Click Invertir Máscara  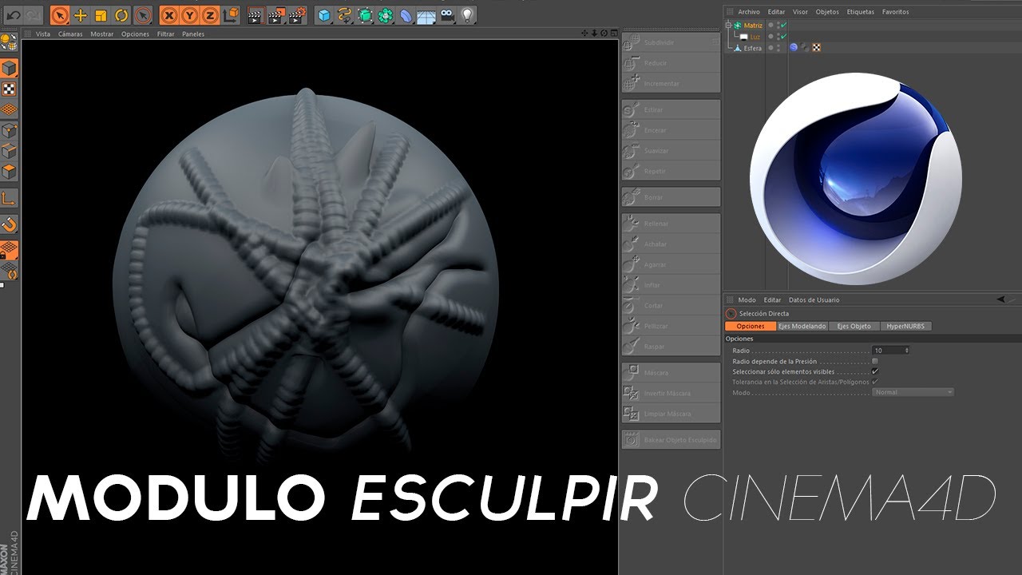(671, 394)
